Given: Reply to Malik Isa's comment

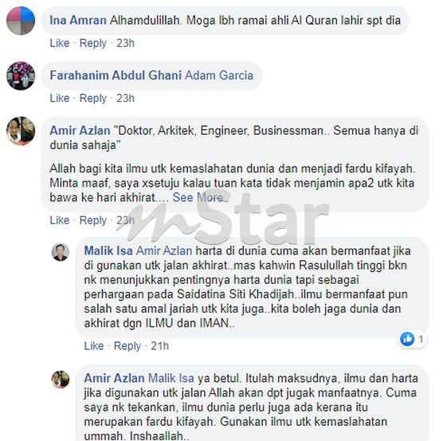Looking at the screenshot, I should point(127,346).
